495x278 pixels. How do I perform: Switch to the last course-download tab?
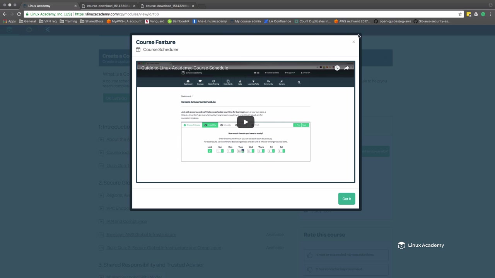pyautogui.click(x=167, y=6)
